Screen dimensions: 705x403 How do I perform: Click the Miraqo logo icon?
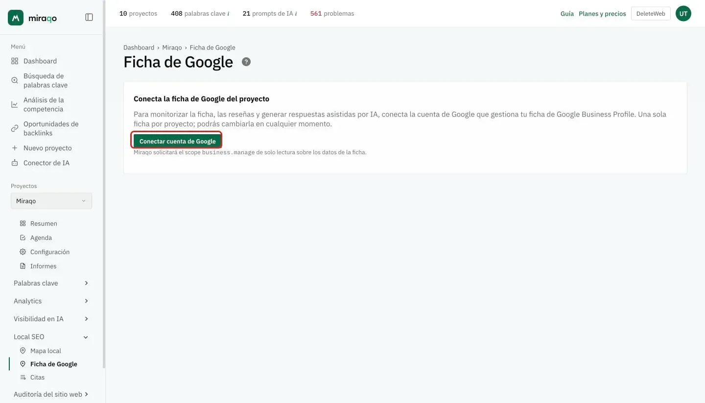[16, 17]
